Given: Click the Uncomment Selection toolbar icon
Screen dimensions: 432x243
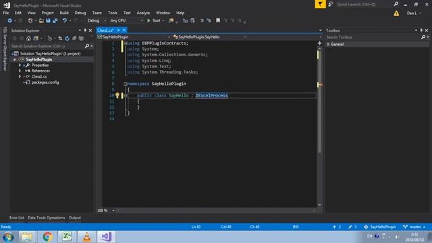Looking at the screenshot, I should pyautogui.click(x=192, y=21).
